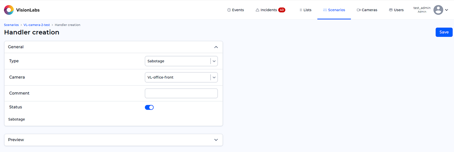The height and width of the screenshot is (152, 454).
Task: Click the Admin role label
Action: (x=422, y=12)
